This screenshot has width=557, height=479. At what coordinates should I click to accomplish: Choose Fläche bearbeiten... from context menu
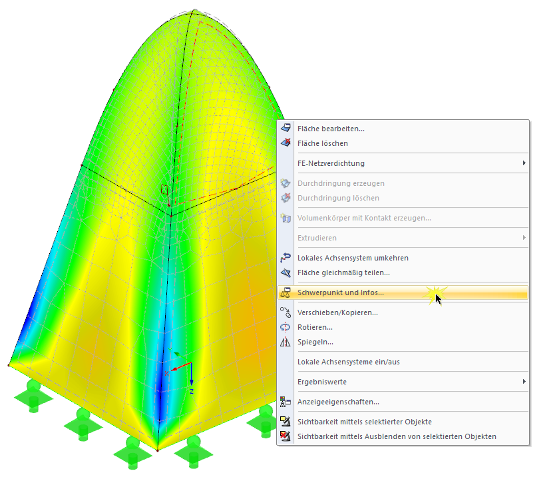403,129
